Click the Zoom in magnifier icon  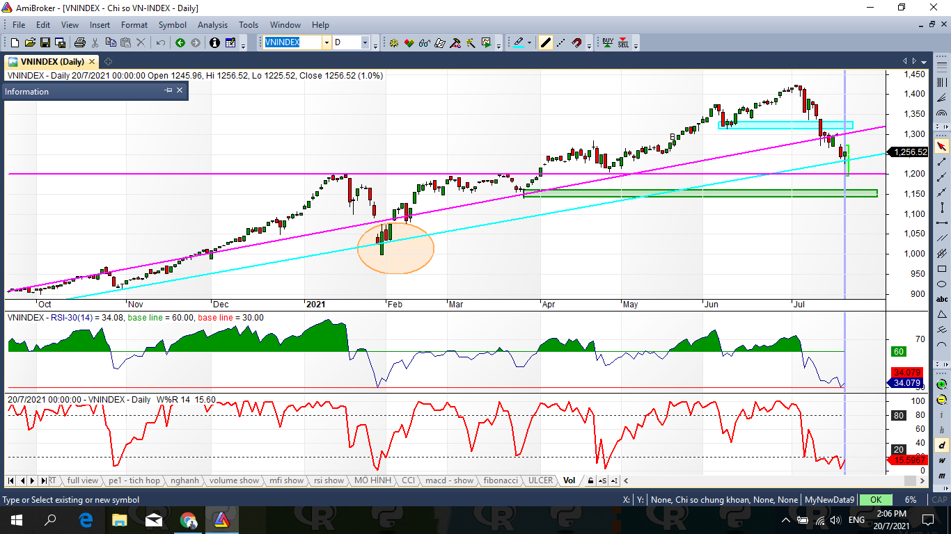(942, 384)
